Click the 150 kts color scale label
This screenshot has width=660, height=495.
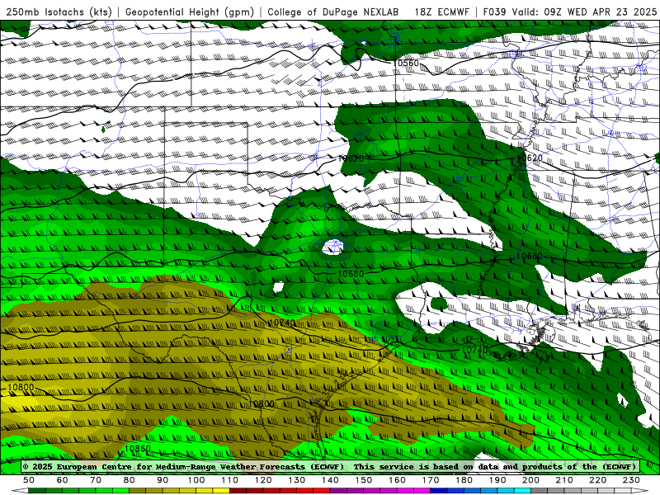coord(364,480)
